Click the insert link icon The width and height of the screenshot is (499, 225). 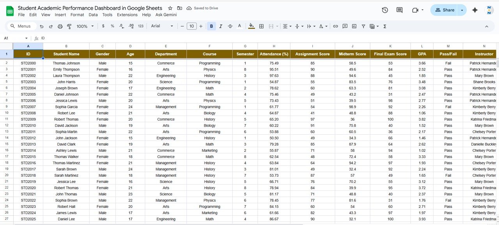coord(335,26)
